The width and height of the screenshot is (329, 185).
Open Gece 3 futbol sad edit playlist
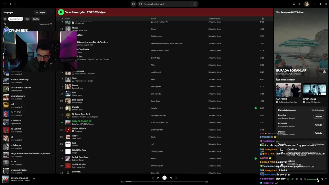click(28, 89)
